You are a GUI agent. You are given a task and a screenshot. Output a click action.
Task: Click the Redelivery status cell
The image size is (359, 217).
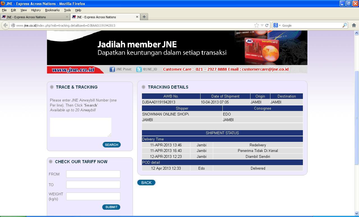click(x=258, y=145)
